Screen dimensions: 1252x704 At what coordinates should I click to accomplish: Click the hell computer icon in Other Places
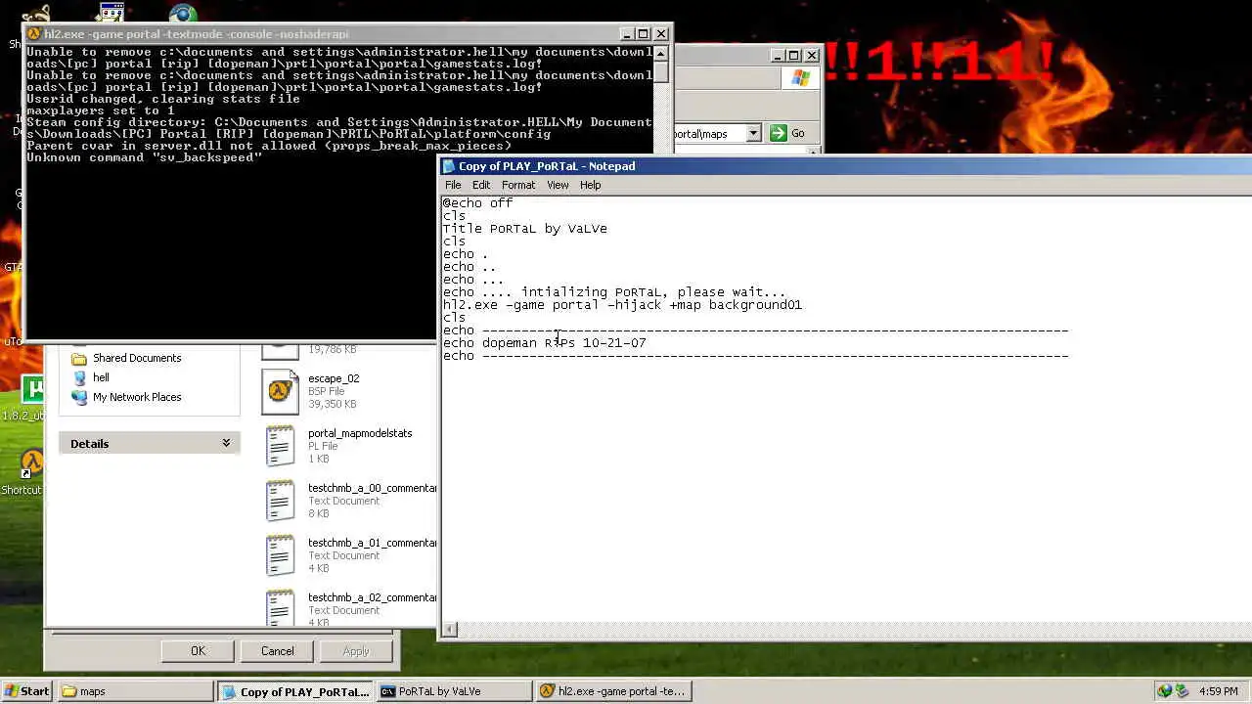coord(79,377)
